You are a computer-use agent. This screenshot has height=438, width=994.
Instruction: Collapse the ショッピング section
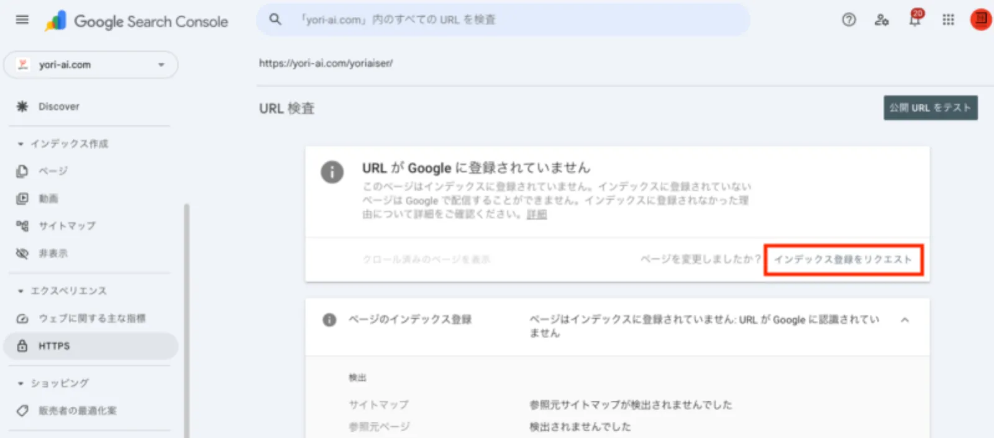[21, 383]
